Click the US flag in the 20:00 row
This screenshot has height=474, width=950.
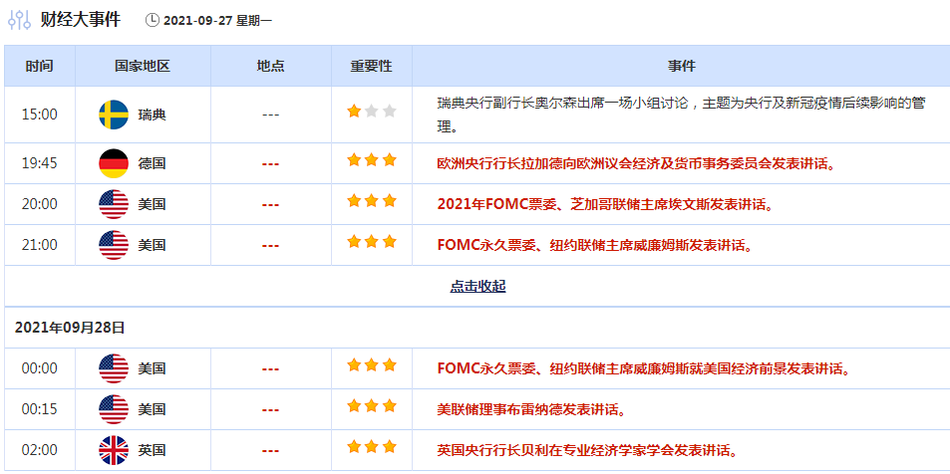tap(114, 204)
